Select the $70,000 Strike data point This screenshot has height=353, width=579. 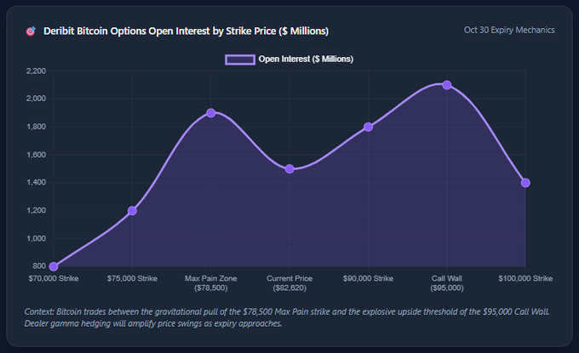(x=54, y=266)
